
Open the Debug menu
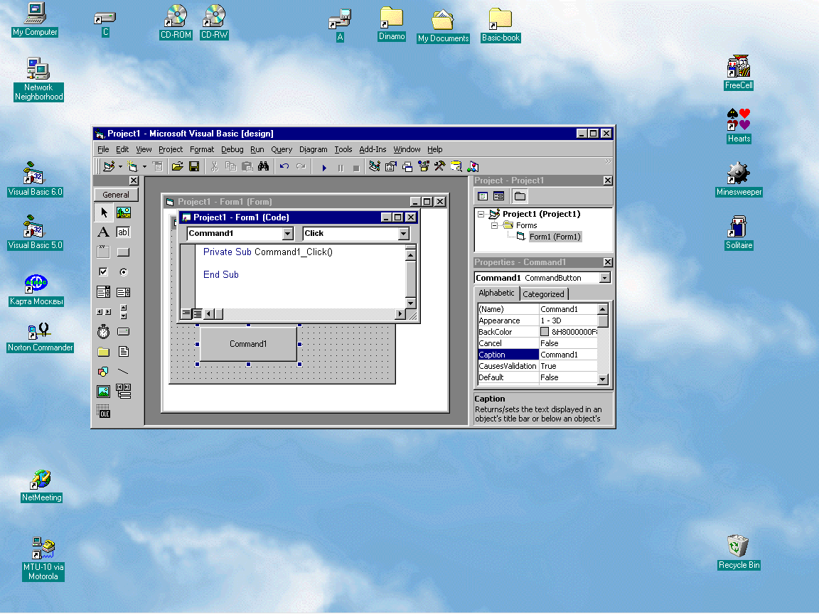[x=232, y=149]
